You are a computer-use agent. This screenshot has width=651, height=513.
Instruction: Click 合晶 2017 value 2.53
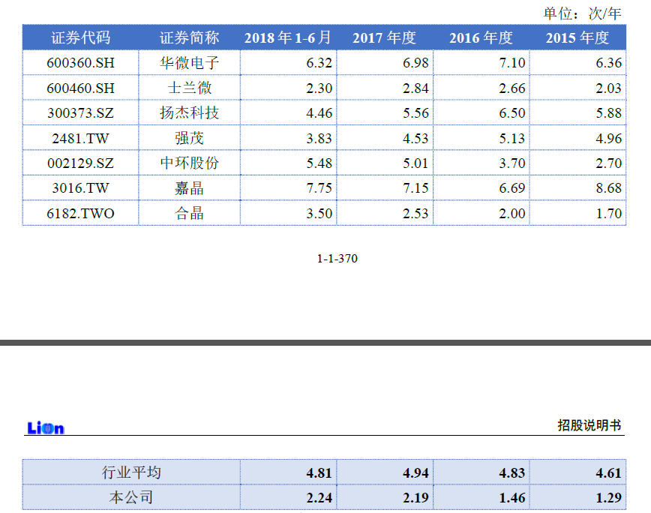[x=415, y=213]
